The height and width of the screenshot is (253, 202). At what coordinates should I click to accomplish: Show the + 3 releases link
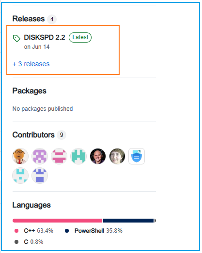click(x=31, y=64)
